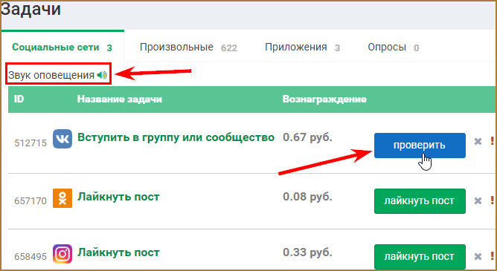Open the Лайкнуть пост task 658495 link
The height and width of the screenshot is (271, 497).
pyautogui.click(x=118, y=252)
